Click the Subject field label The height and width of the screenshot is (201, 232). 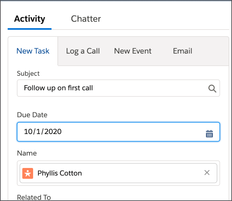coord(28,74)
